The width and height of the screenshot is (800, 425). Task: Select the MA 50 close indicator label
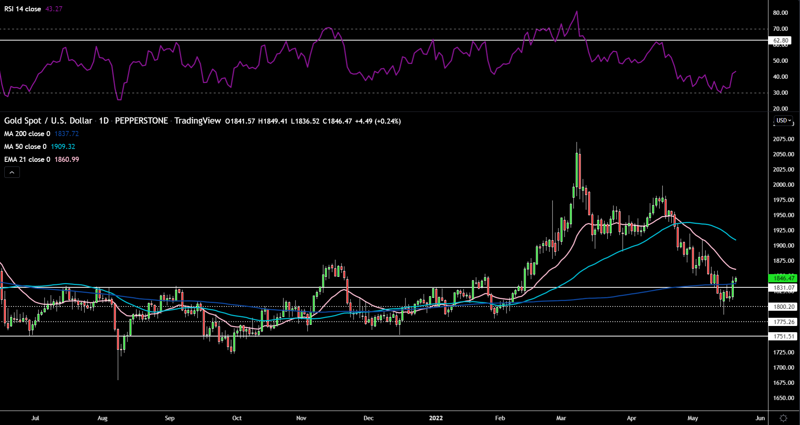tap(25, 147)
